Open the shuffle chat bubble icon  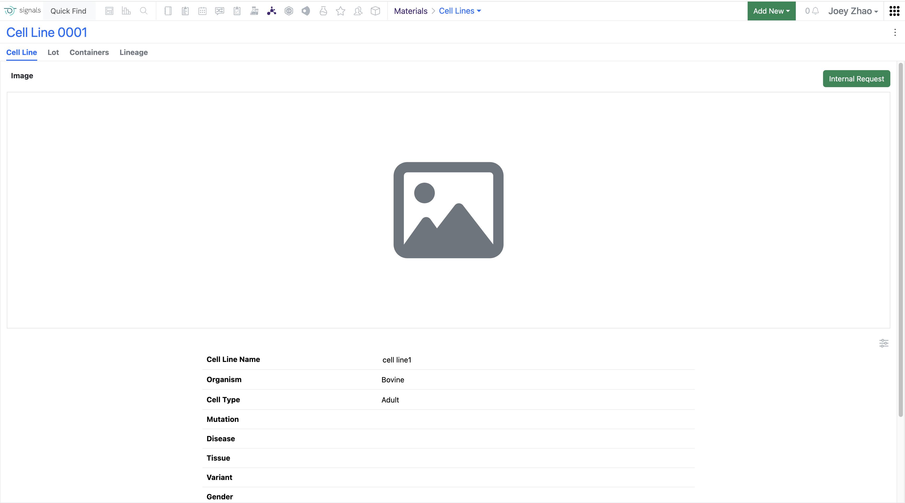click(220, 11)
